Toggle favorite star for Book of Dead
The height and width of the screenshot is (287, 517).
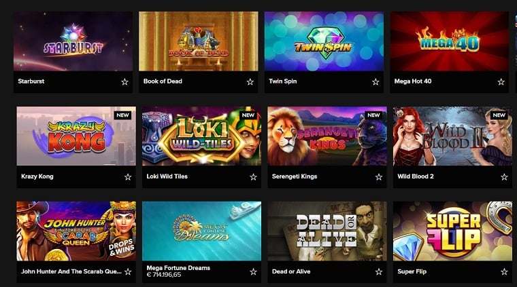pyautogui.click(x=250, y=81)
